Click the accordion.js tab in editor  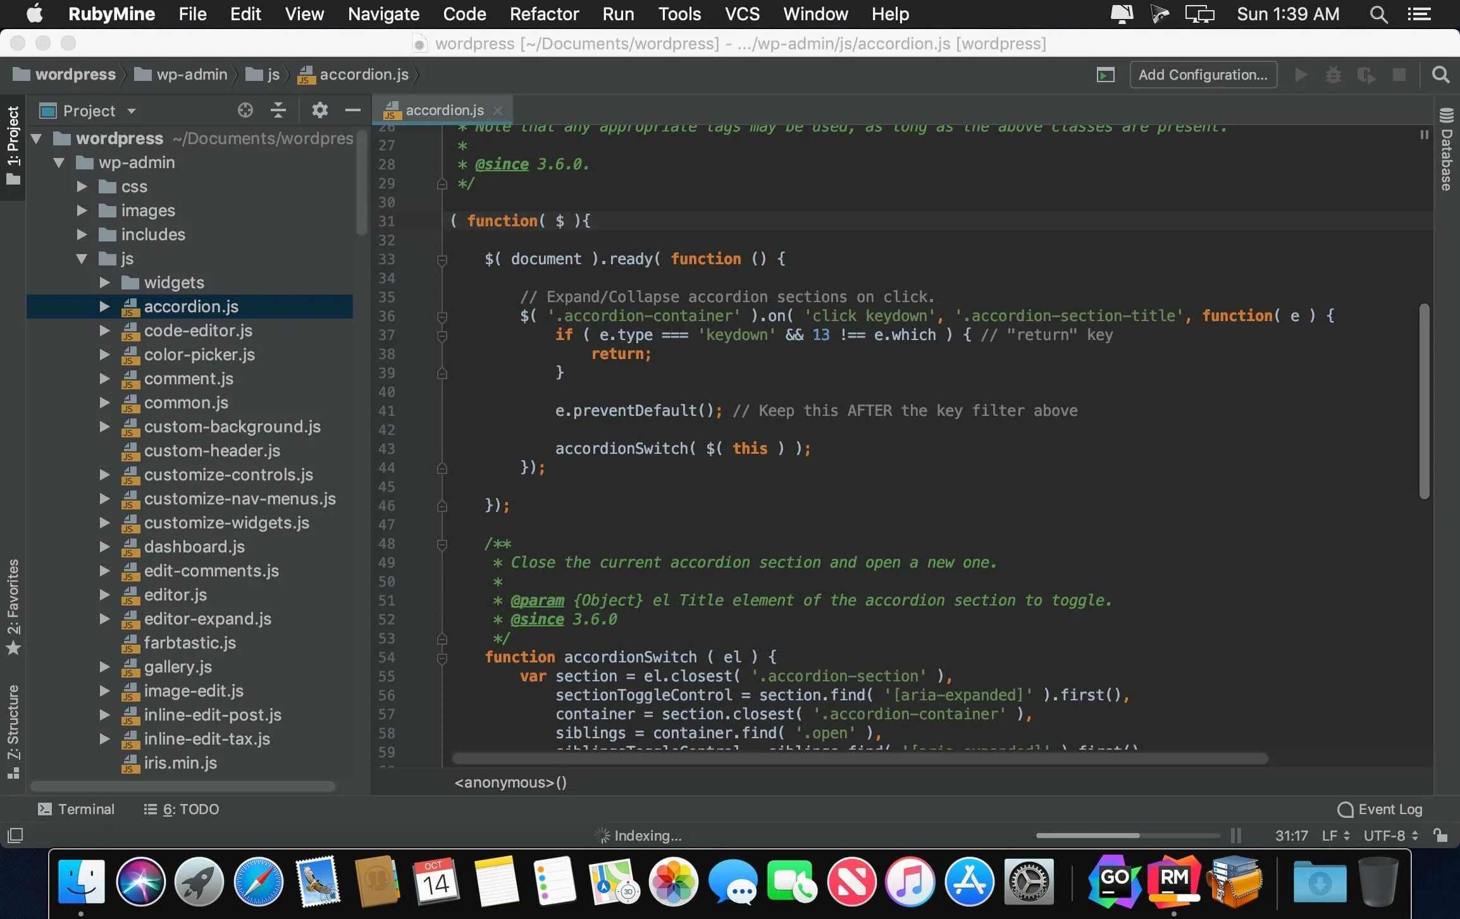pos(440,109)
